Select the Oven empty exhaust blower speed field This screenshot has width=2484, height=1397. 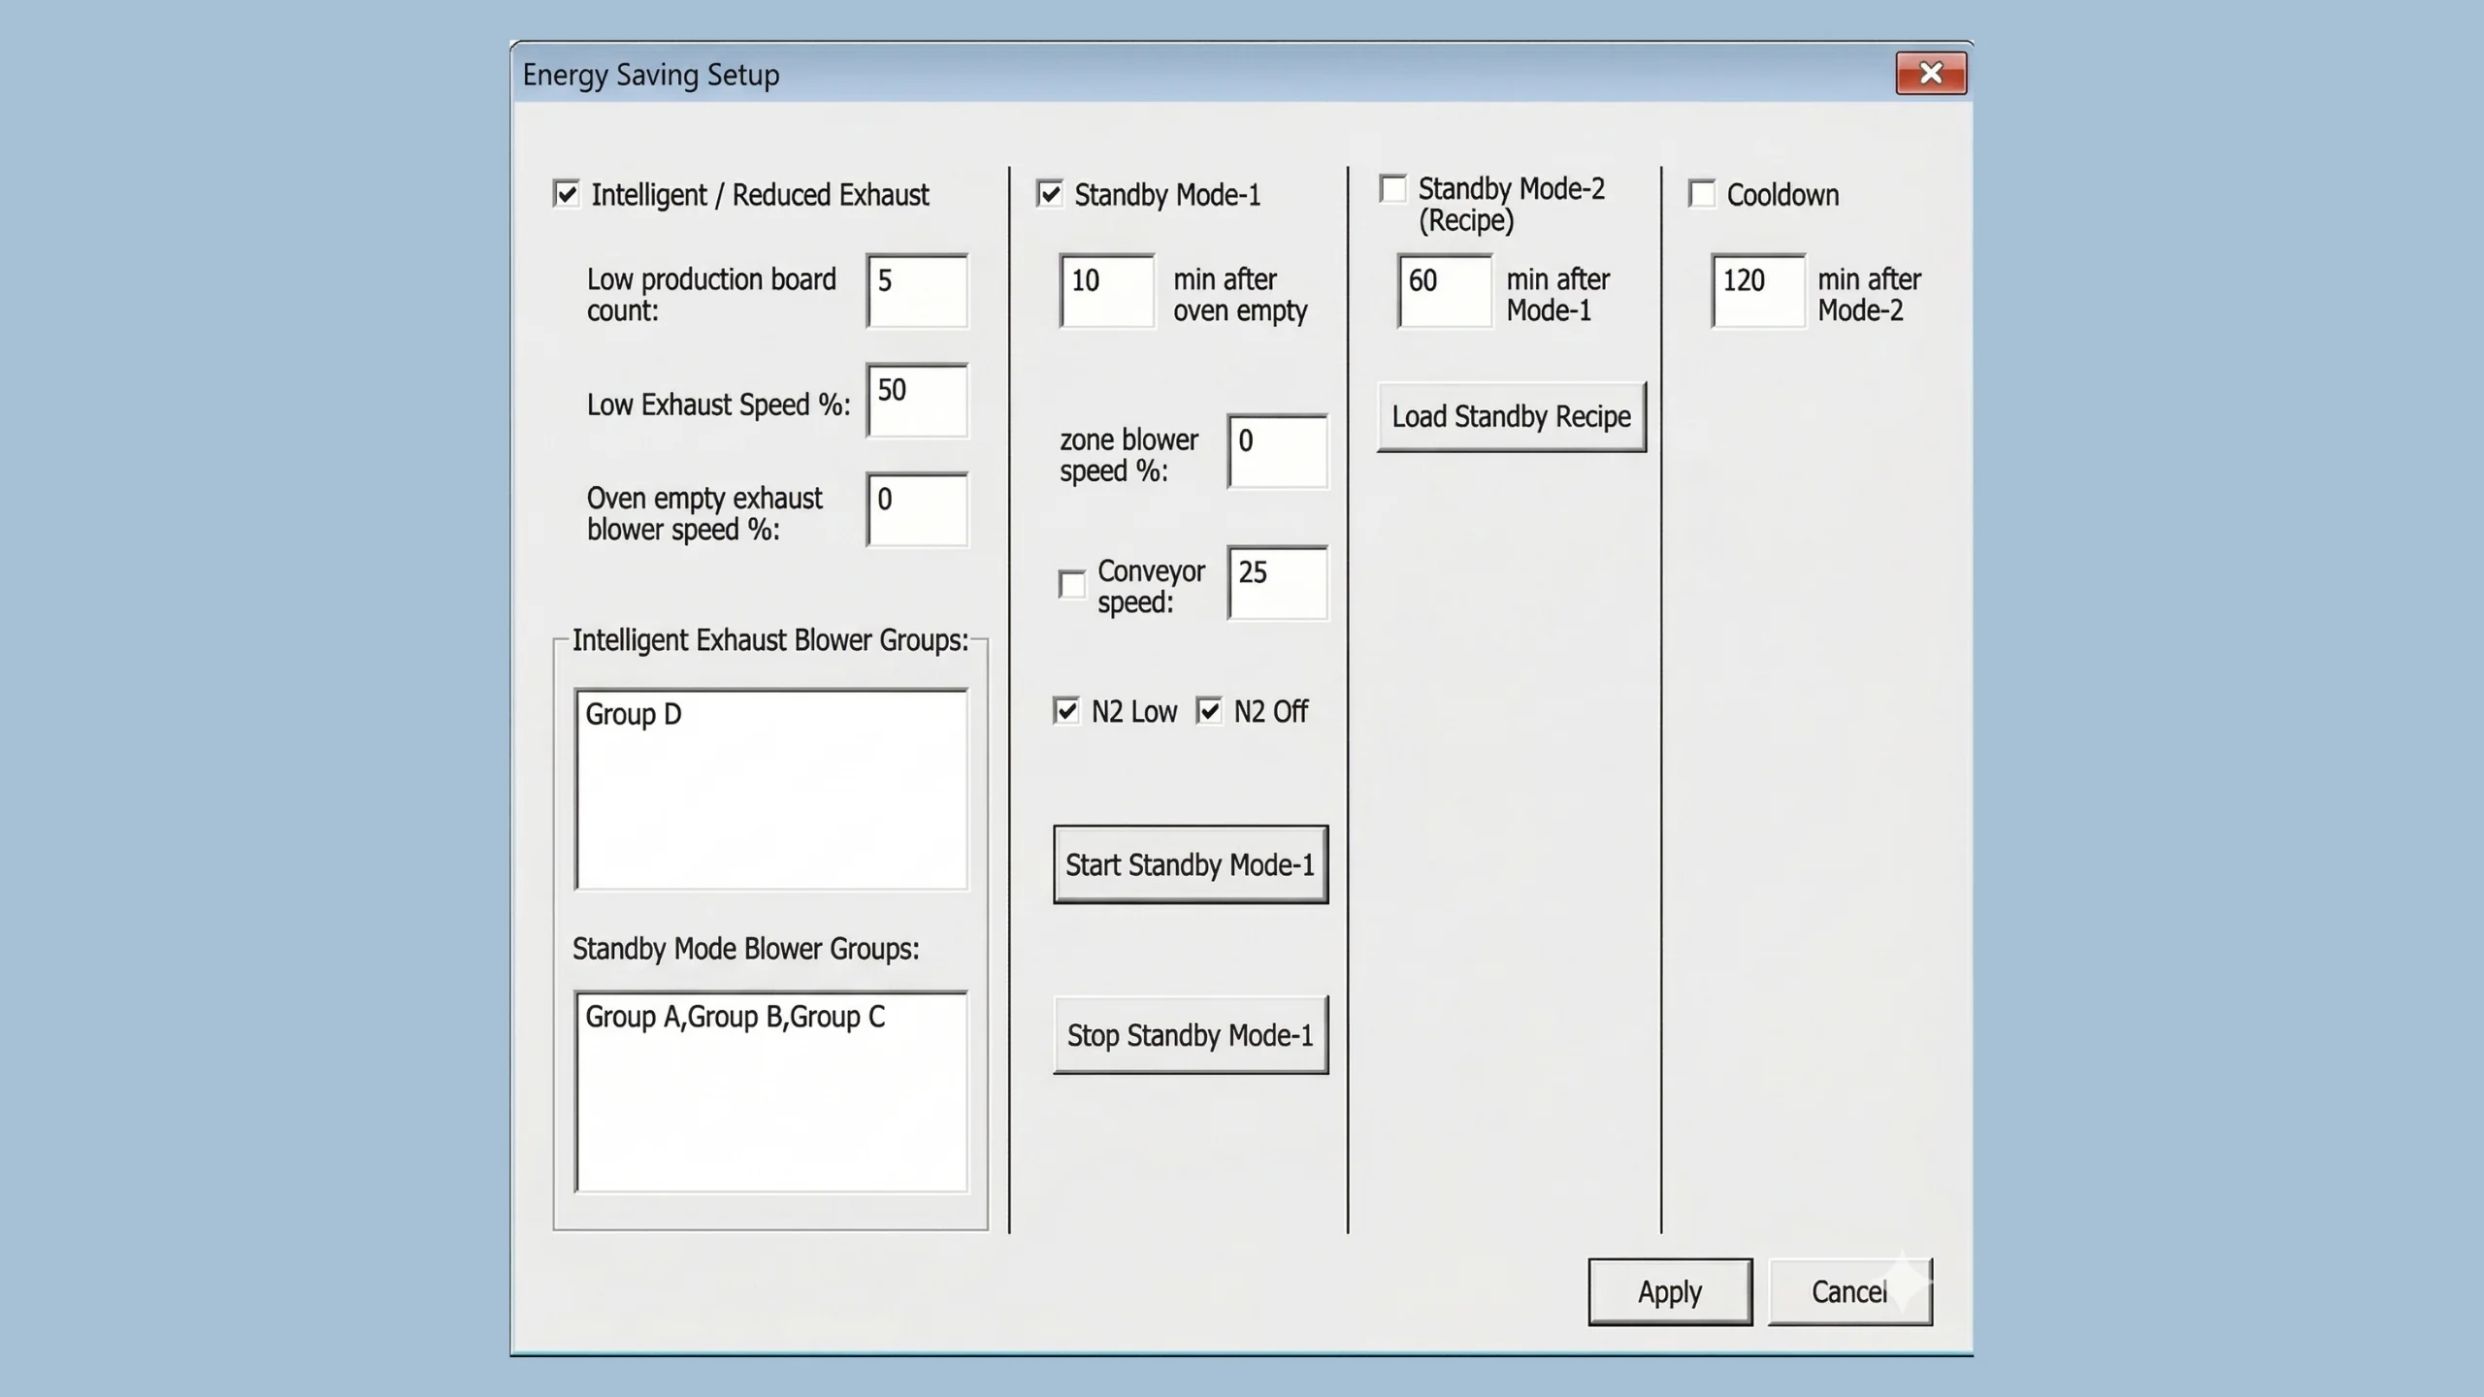(x=917, y=510)
